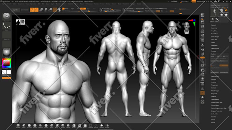The width and height of the screenshot is (232, 130).
Task: Click the Scroll canvas icon
Action: [202, 22]
